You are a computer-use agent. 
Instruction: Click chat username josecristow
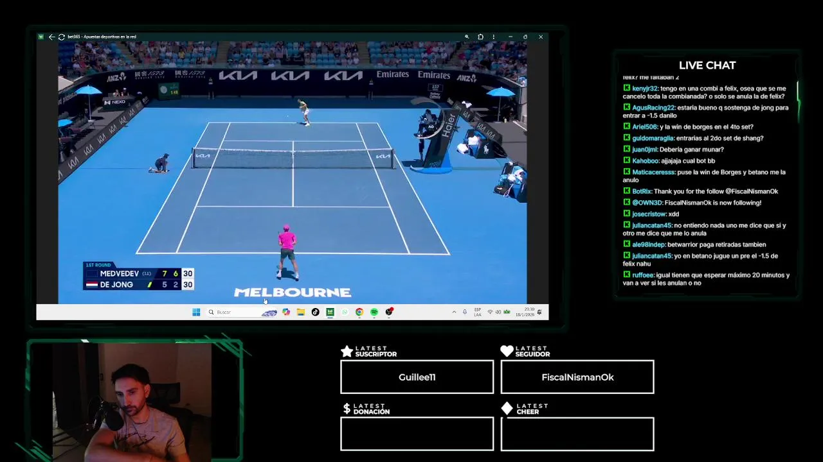(649, 214)
